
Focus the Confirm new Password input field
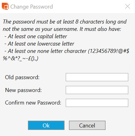coord(97,103)
